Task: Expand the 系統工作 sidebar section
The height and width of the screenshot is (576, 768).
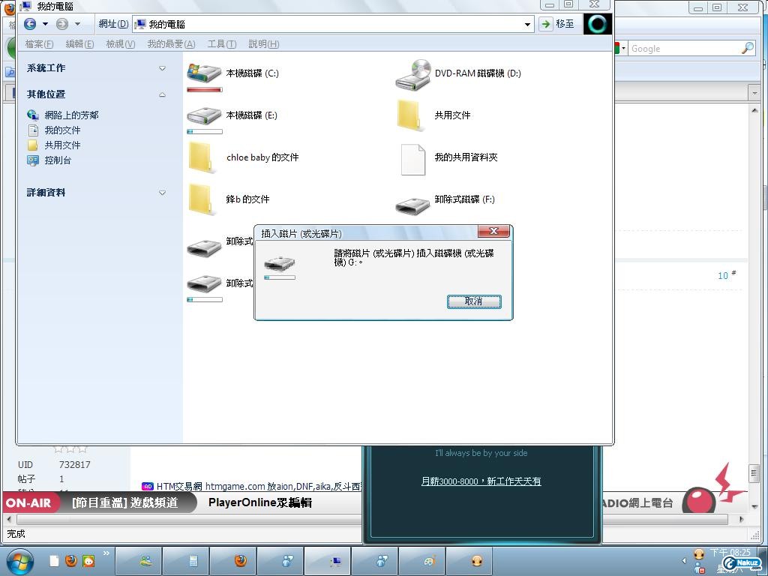Action: [162, 68]
